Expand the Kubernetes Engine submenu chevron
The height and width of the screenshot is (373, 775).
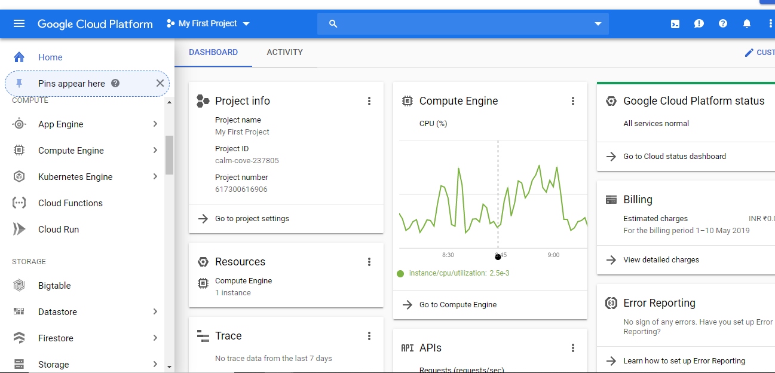pos(155,177)
